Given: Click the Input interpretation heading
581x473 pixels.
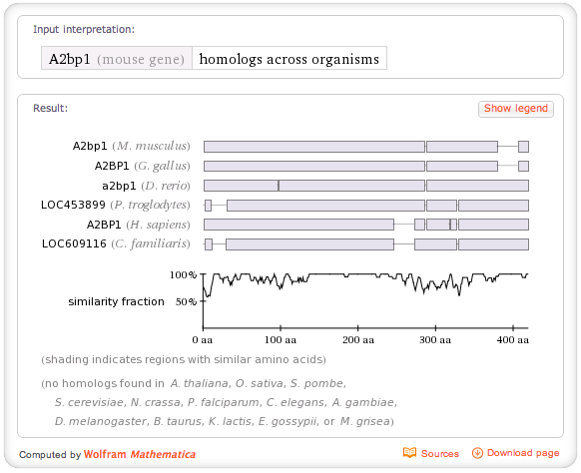Looking at the screenshot, I should (84, 29).
